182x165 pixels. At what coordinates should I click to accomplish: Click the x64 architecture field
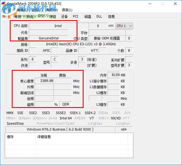point(124,129)
